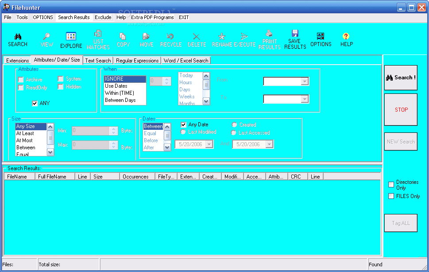The width and height of the screenshot is (429, 272).
Task: Select At Least in the Size list
Action: point(31,133)
